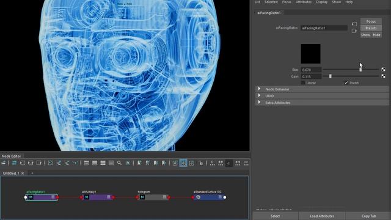Open the bookmark editor icon
This screenshot has width=391, height=220.
click(147, 163)
